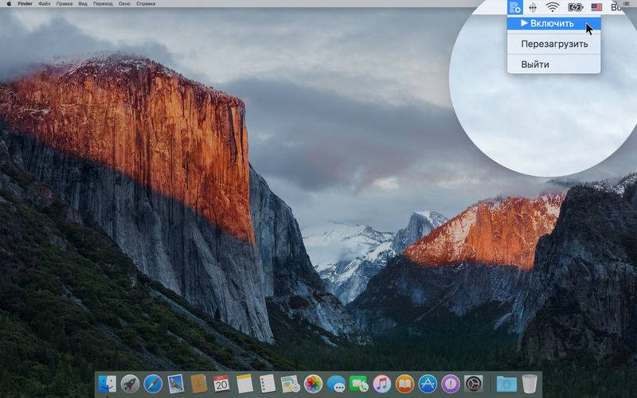Choose Перезагрузить in the dropdown menu
The image size is (637, 398).
click(x=554, y=44)
